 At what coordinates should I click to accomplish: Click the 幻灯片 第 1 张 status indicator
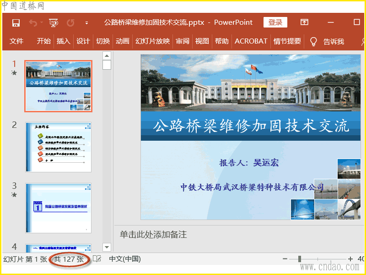25,259
